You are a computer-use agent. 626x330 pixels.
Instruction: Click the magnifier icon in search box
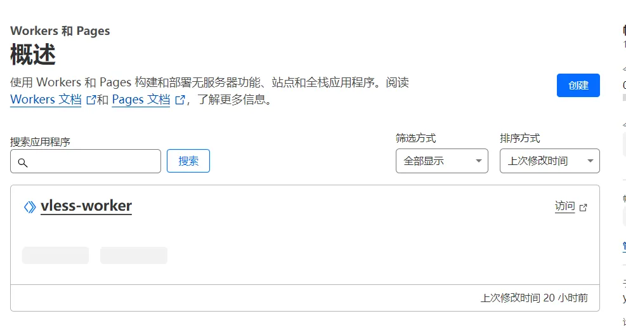pyautogui.click(x=23, y=162)
